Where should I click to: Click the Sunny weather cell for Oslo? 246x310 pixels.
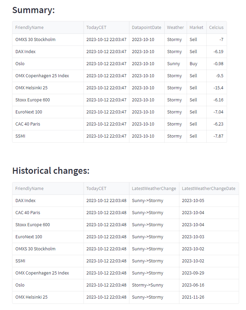[x=174, y=64]
